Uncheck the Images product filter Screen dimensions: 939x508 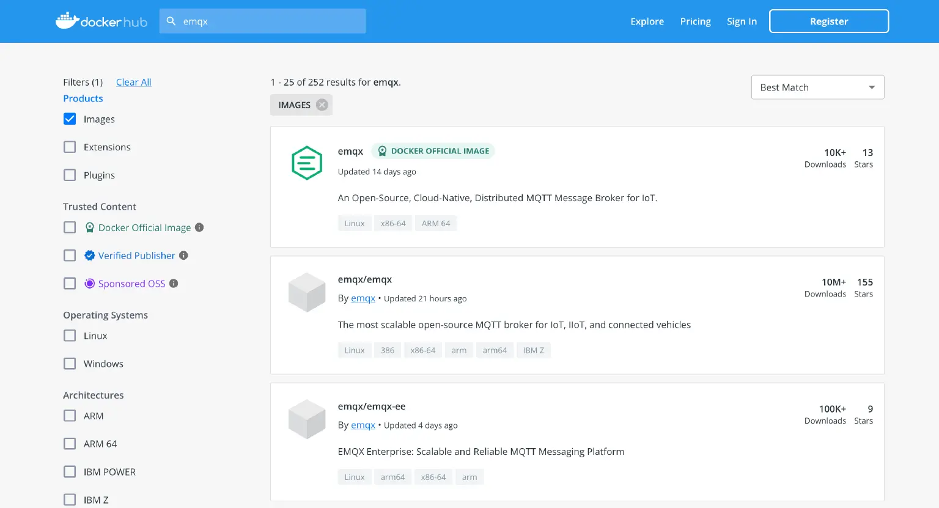[x=70, y=119]
